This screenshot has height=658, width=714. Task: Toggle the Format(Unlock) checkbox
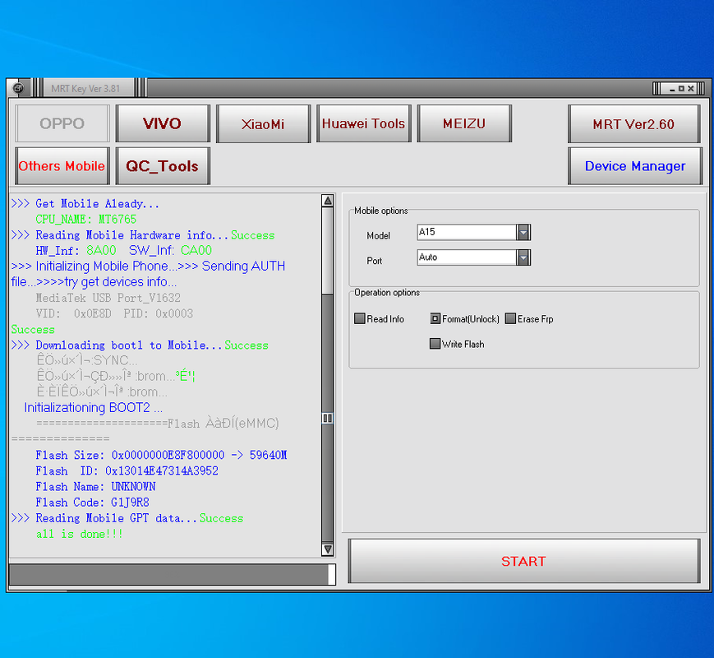pyautogui.click(x=435, y=318)
